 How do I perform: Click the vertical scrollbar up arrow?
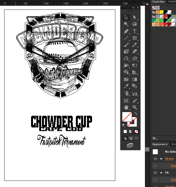pos(147,4)
